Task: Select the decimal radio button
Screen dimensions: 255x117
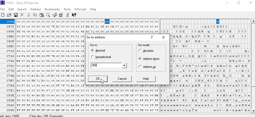Action: pos(93,51)
